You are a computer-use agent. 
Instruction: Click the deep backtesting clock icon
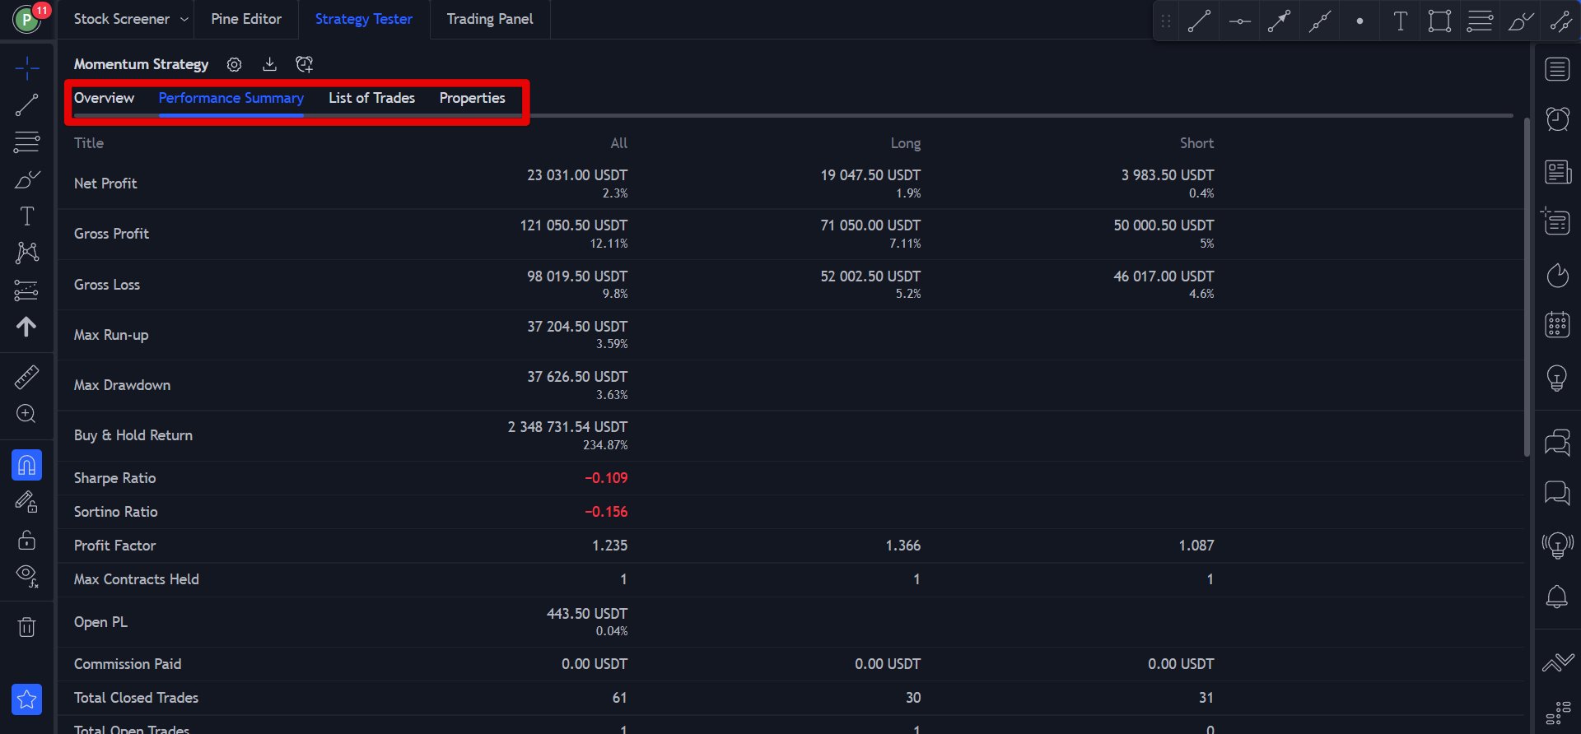(305, 64)
